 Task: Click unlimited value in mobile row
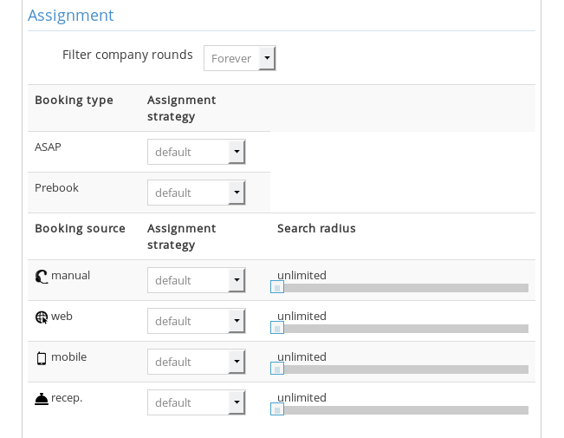pos(301,357)
